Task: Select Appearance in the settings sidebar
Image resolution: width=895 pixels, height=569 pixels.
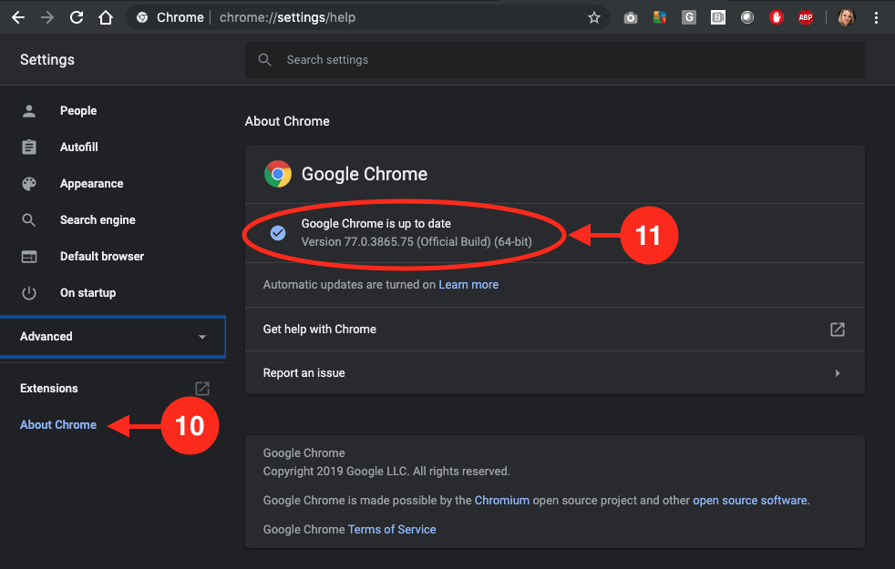Action: [x=91, y=183]
